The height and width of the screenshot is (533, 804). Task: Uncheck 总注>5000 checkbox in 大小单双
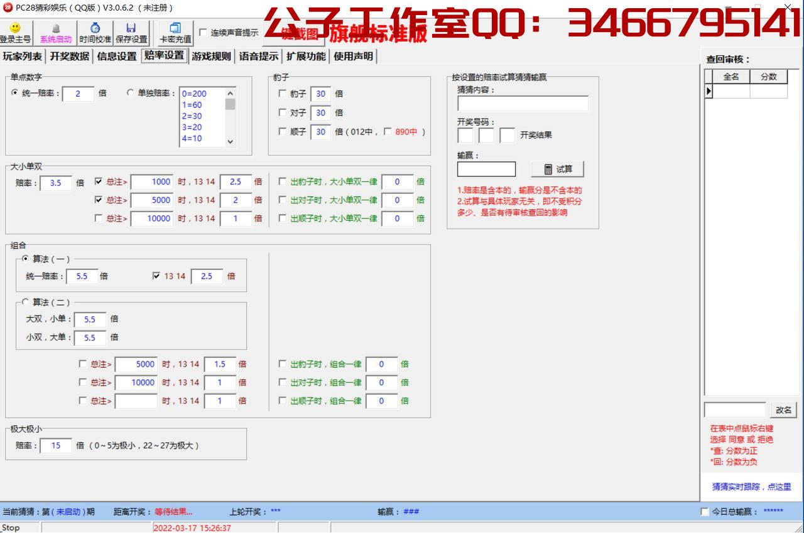coord(99,200)
